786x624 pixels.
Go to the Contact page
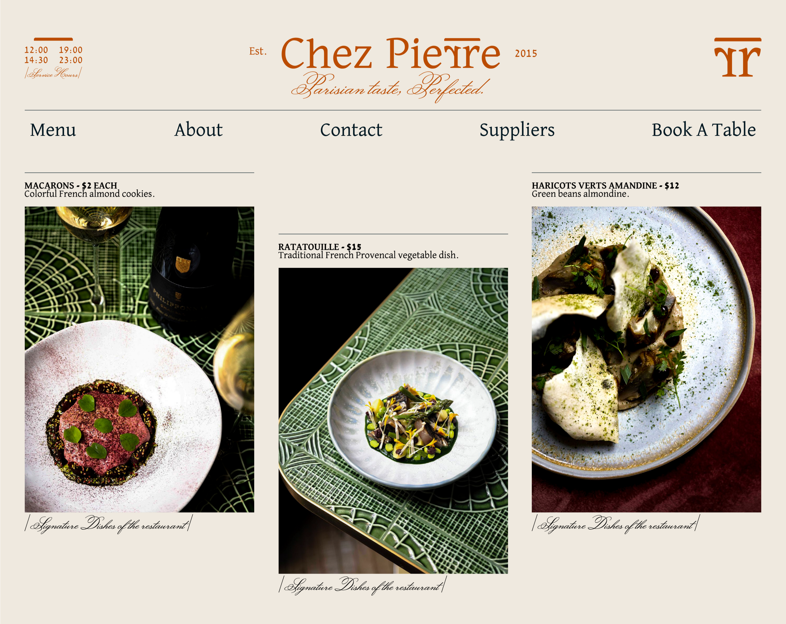point(351,130)
